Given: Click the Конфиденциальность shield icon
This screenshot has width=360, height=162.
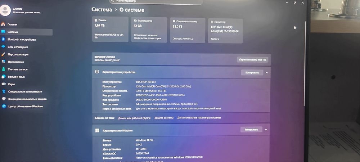Looking at the screenshot, I should 4,99.
